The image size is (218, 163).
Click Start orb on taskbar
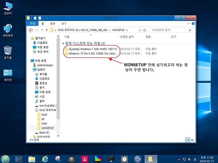point(5,159)
